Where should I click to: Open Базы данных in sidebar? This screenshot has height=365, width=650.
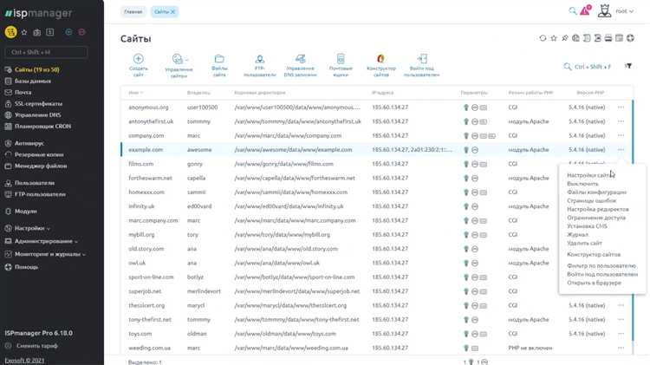(x=32, y=81)
